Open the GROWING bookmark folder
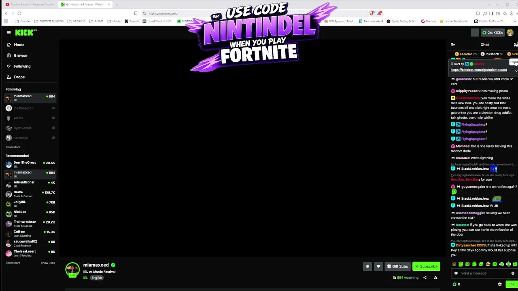518x291 pixels. click(x=76, y=21)
